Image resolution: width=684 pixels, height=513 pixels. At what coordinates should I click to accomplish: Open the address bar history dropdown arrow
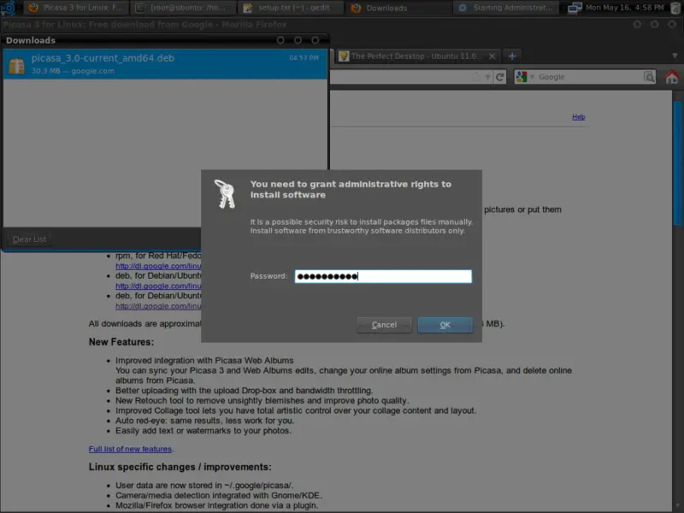pyautogui.click(x=487, y=77)
